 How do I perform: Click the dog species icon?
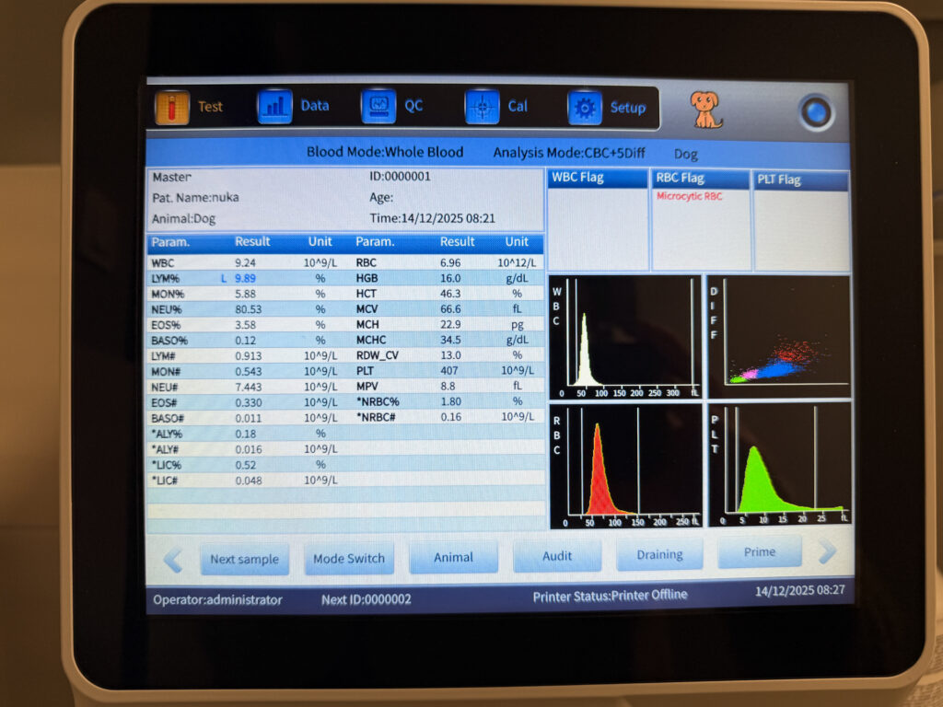pyautogui.click(x=706, y=110)
